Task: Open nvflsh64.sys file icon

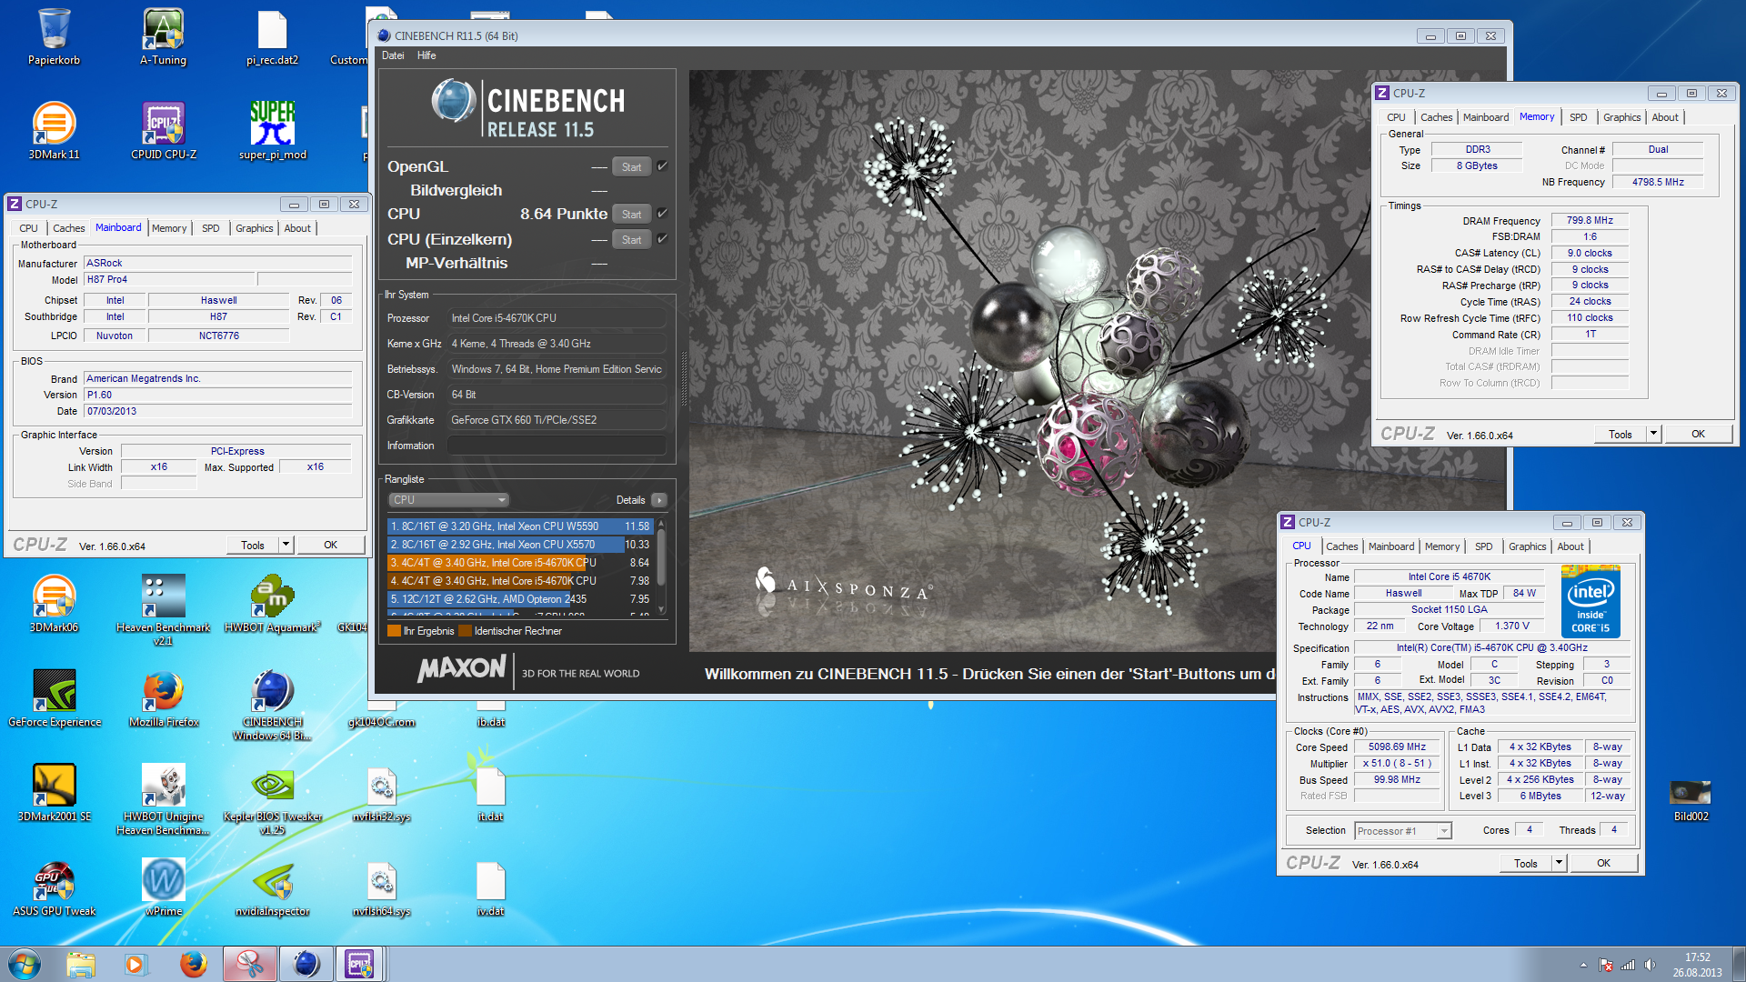Action: [381, 887]
